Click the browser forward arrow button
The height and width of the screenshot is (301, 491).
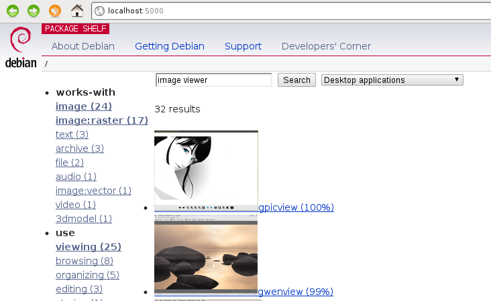34,11
